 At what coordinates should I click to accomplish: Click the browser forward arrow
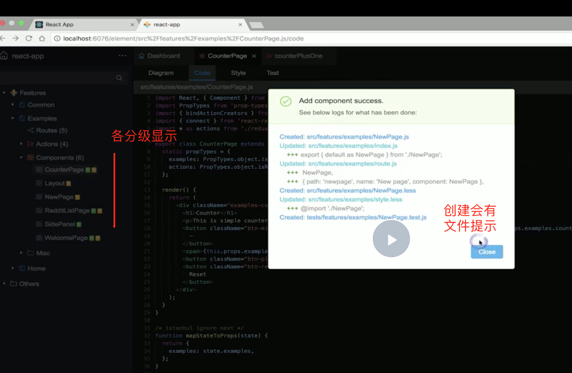(16, 38)
